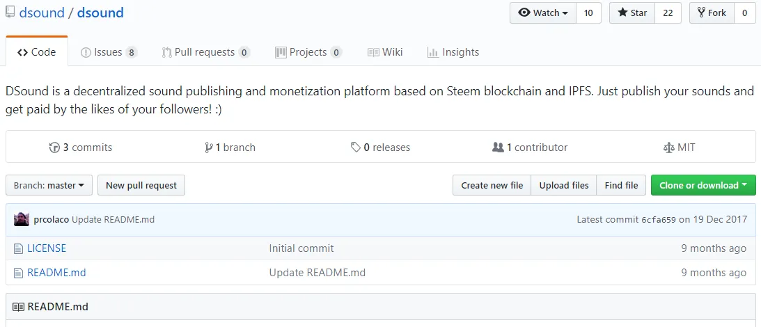
Task: Click the fork icon in Fork button
Action: click(701, 13)
